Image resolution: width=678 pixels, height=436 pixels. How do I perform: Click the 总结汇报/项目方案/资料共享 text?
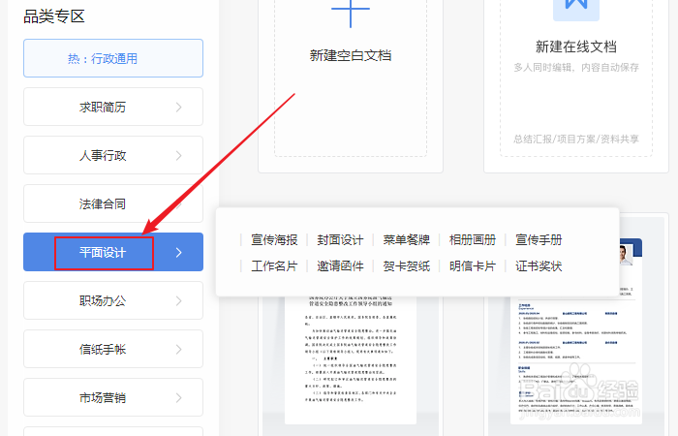pyautogui.click(x=576, y=139)
